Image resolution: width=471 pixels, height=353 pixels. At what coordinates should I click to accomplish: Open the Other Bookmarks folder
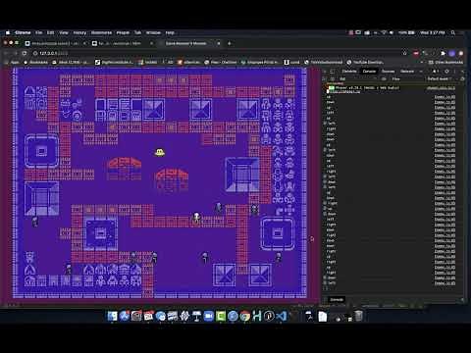446,62
